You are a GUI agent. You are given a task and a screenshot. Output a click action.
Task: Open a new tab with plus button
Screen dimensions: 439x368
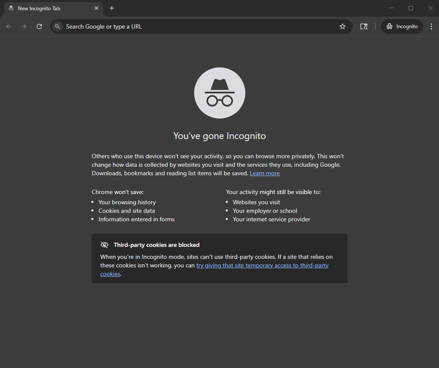point(112,8)
